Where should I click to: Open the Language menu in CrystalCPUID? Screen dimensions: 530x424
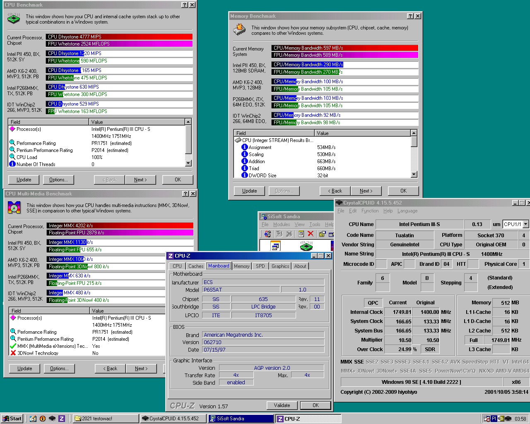[x=407, y=211]
